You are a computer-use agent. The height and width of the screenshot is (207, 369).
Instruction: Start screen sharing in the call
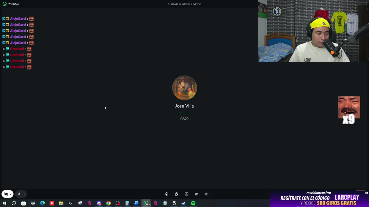point(187,194)
